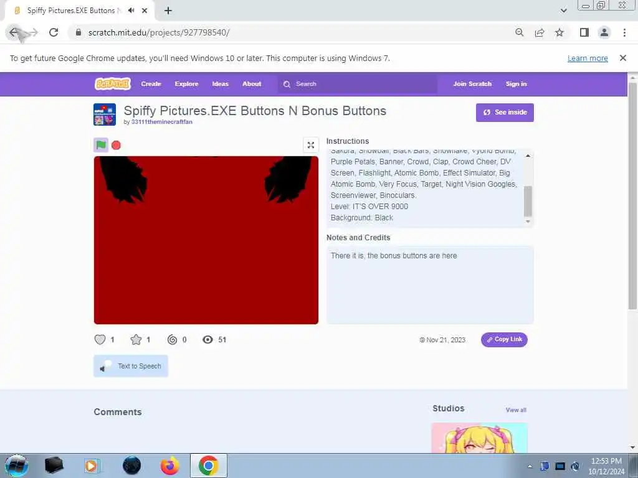Click the address bar URL
The width and height of the screenshot is (638, 478).
click(x=159, y=32)
